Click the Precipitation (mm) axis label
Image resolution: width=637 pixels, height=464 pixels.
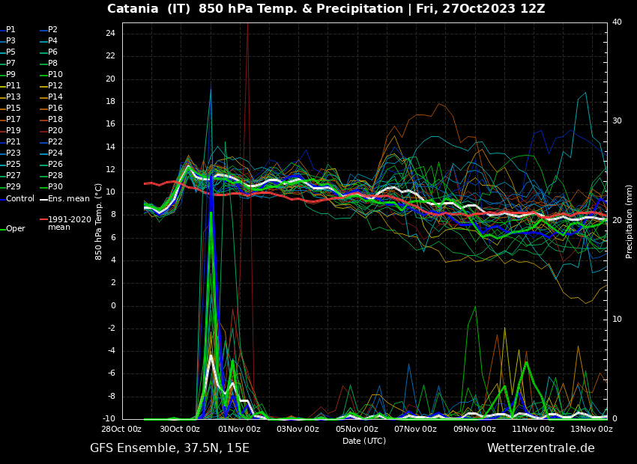click(x=630, y=221)
